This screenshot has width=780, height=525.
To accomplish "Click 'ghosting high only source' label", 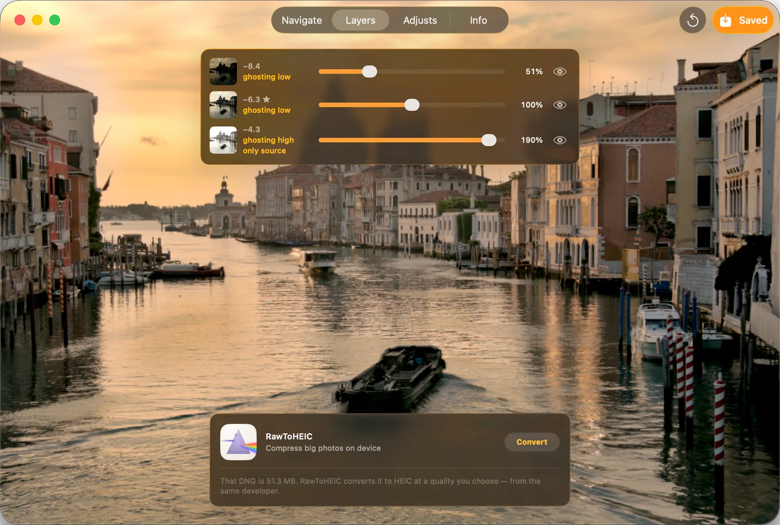I will point(268,145).
